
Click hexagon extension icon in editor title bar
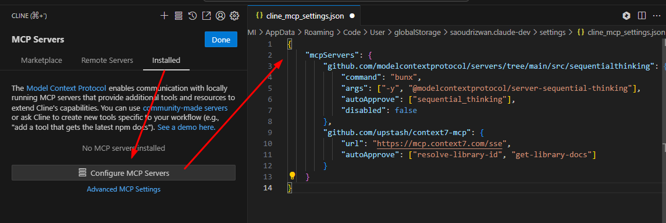626,16
